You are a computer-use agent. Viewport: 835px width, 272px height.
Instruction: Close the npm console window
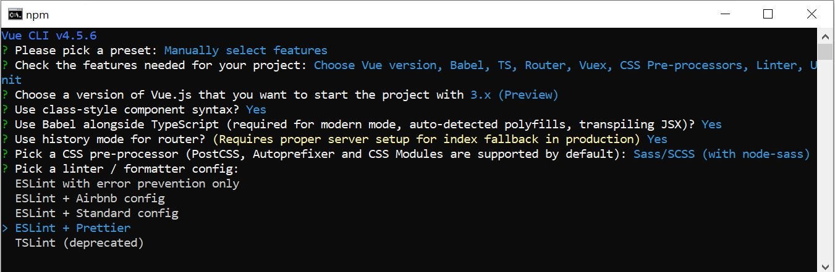click(812, 14)
